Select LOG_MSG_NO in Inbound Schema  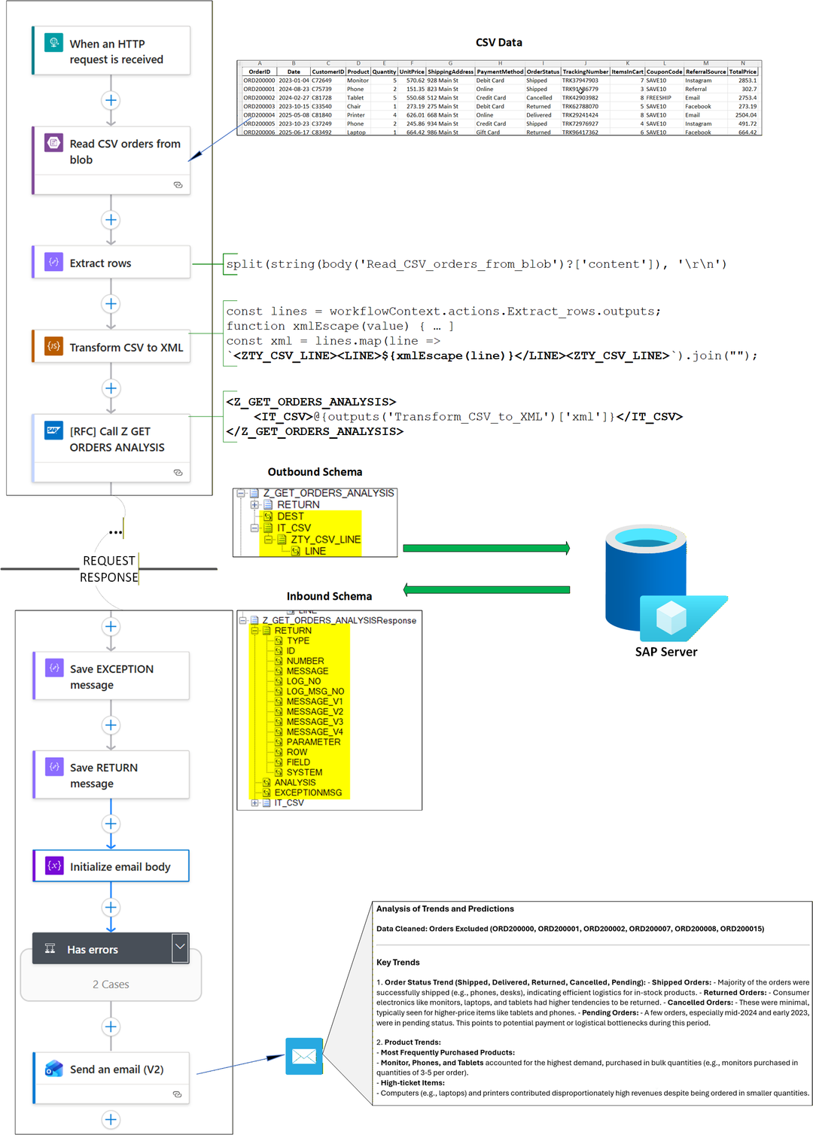315,692
